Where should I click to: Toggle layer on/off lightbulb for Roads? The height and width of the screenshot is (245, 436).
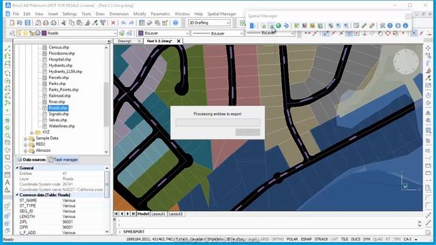(19, 33)
